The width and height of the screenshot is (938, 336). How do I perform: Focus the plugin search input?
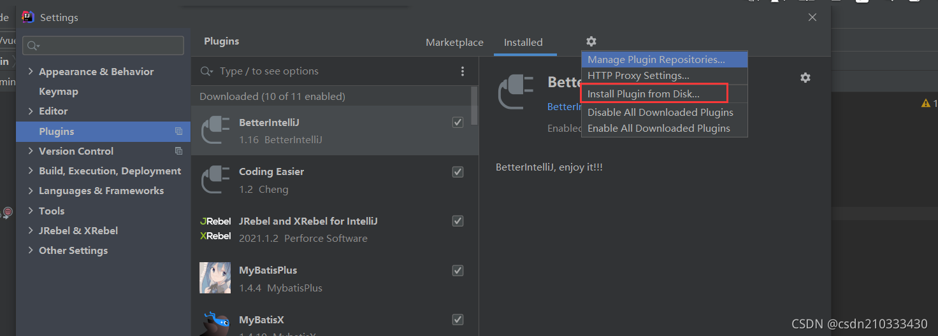335,71
